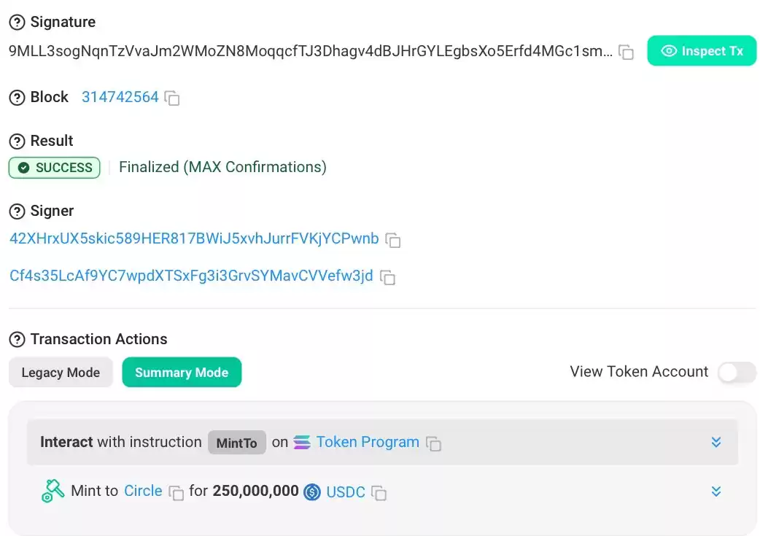
Task: Open Inspect Tx
Action: (702, 51)
